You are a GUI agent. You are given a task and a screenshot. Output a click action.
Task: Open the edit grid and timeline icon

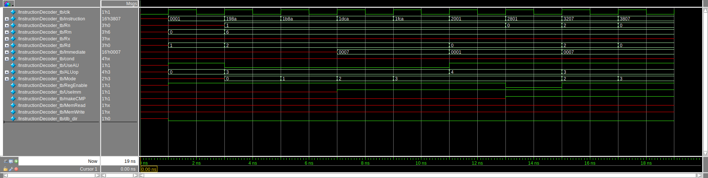pyautogui.click(x=11, y=161)
